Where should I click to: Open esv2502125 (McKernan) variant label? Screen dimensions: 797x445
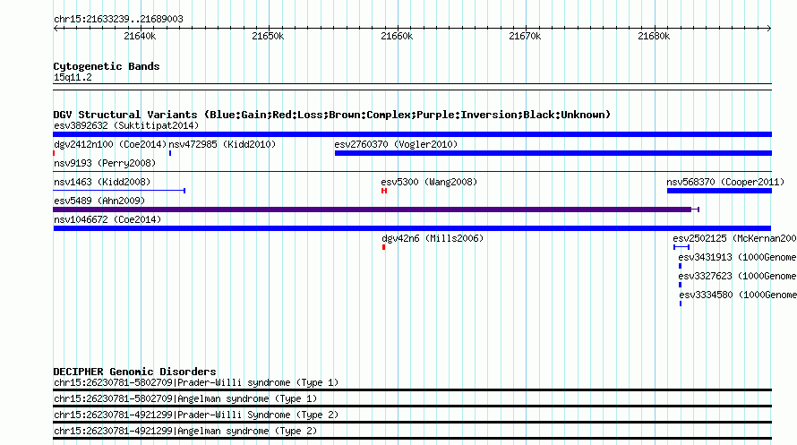pos(734,238)
